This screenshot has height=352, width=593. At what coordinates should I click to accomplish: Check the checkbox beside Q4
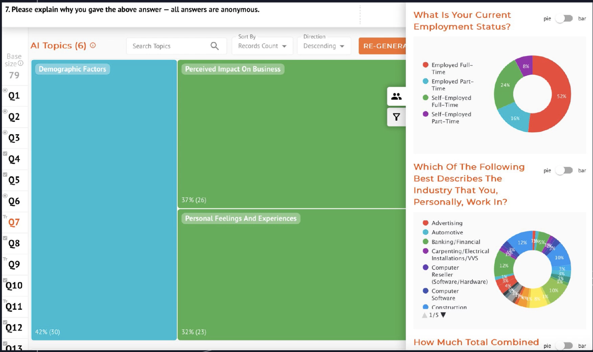[x=5, y=153]
